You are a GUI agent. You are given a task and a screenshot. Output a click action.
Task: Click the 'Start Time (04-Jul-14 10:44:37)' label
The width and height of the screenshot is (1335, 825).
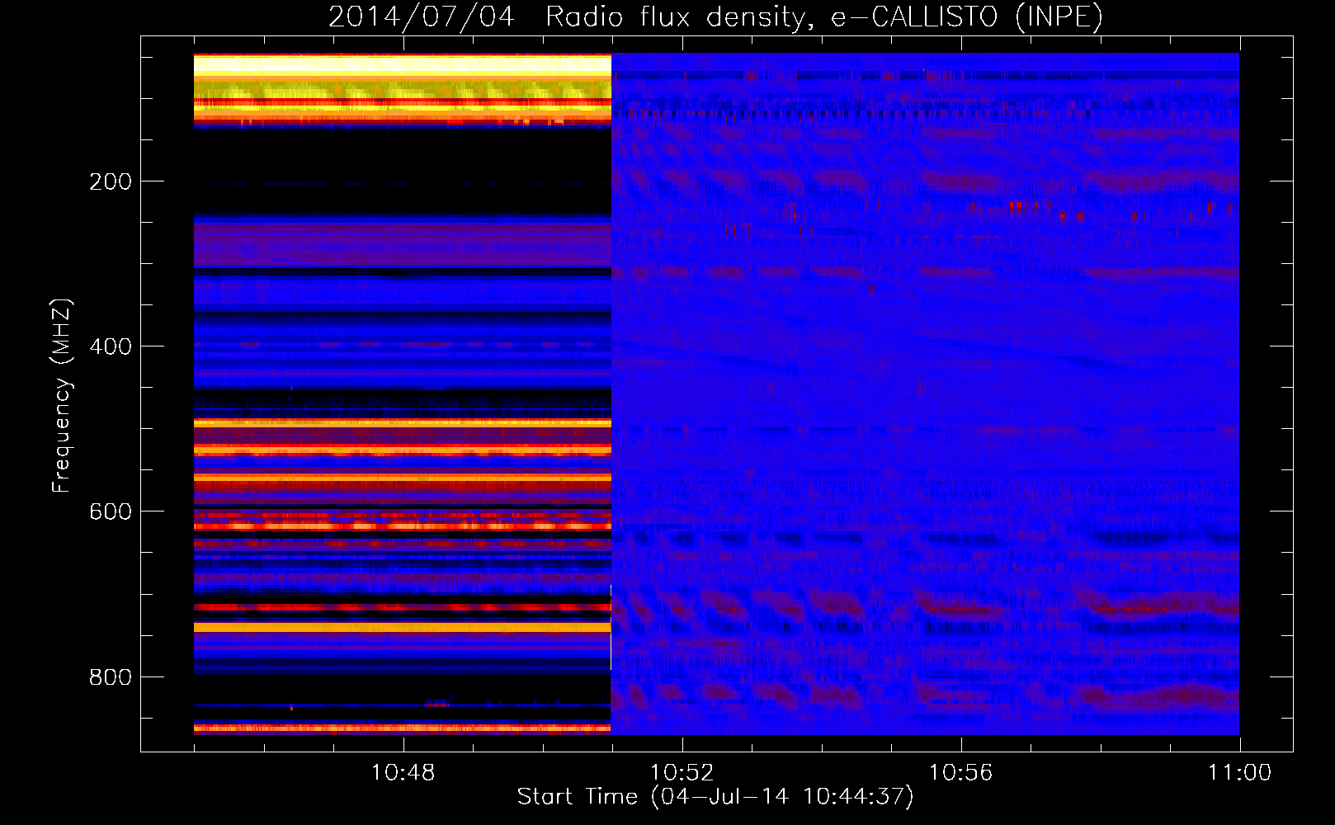tap(715, 797)
